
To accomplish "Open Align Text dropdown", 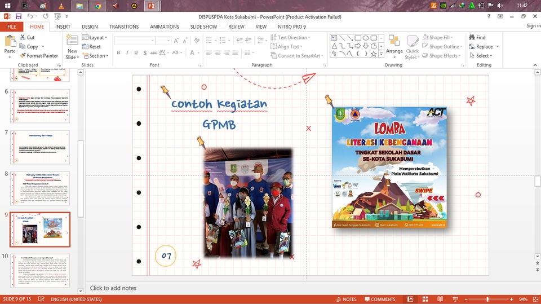I will tap(286, 46).
